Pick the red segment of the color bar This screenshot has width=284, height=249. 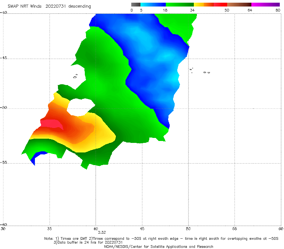[x=220, y=5]
